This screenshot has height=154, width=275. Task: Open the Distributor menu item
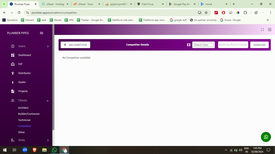pyautogui.click(x=24, y=73)
